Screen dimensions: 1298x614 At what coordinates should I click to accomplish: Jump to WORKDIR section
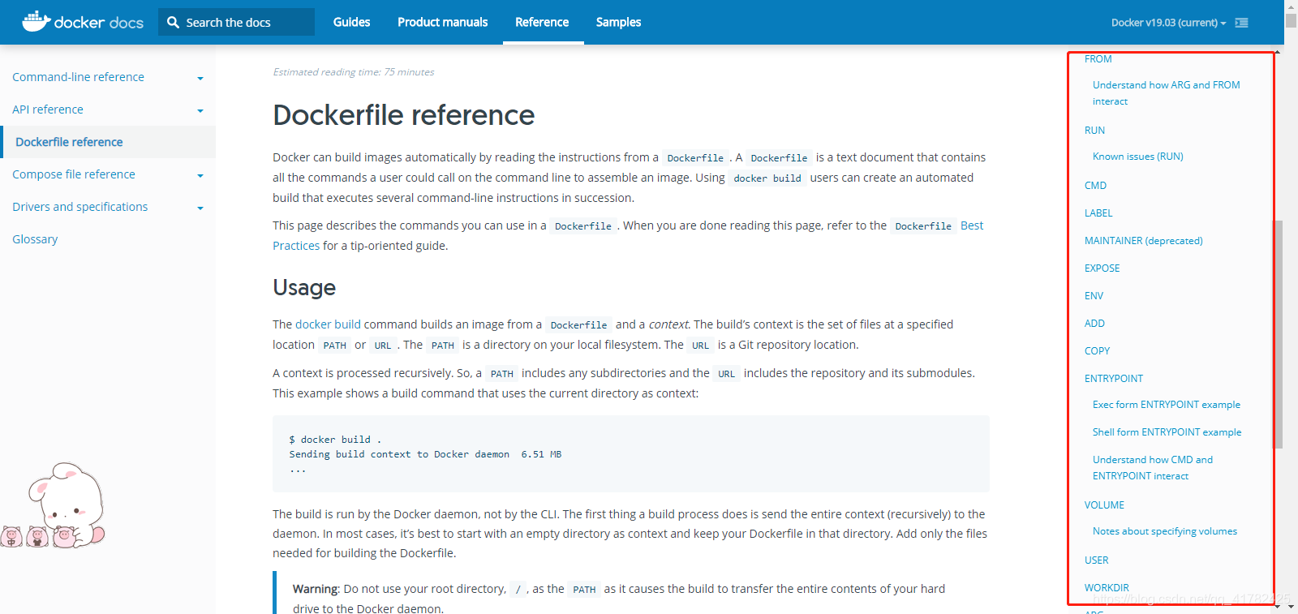pos(1107,588)
